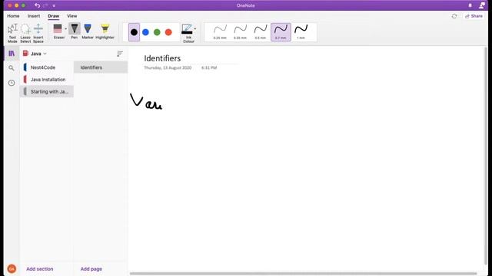Click the Add page link
Viewport: 492px width, 276px height.
[91, 269]
